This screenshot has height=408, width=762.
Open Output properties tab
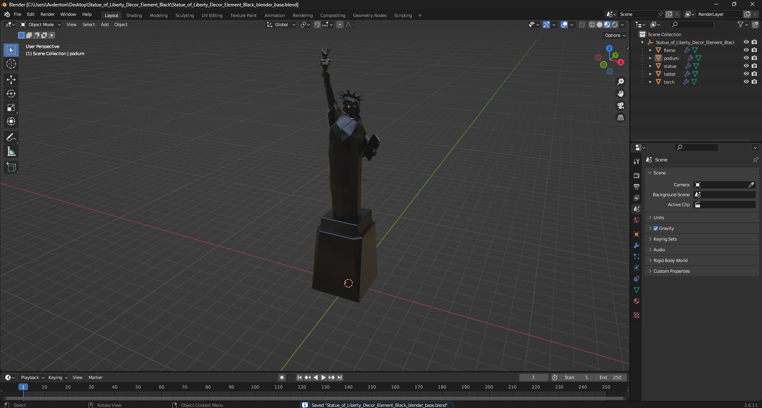pos(637,186)
